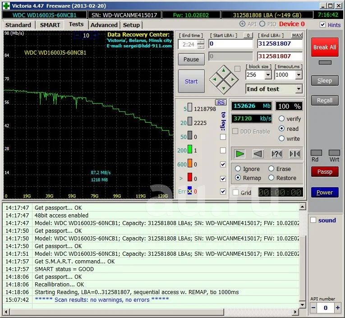This screenshot has height=318, width=345.
Task: Click the blue Err X block icon
Action: click(190, 191)
